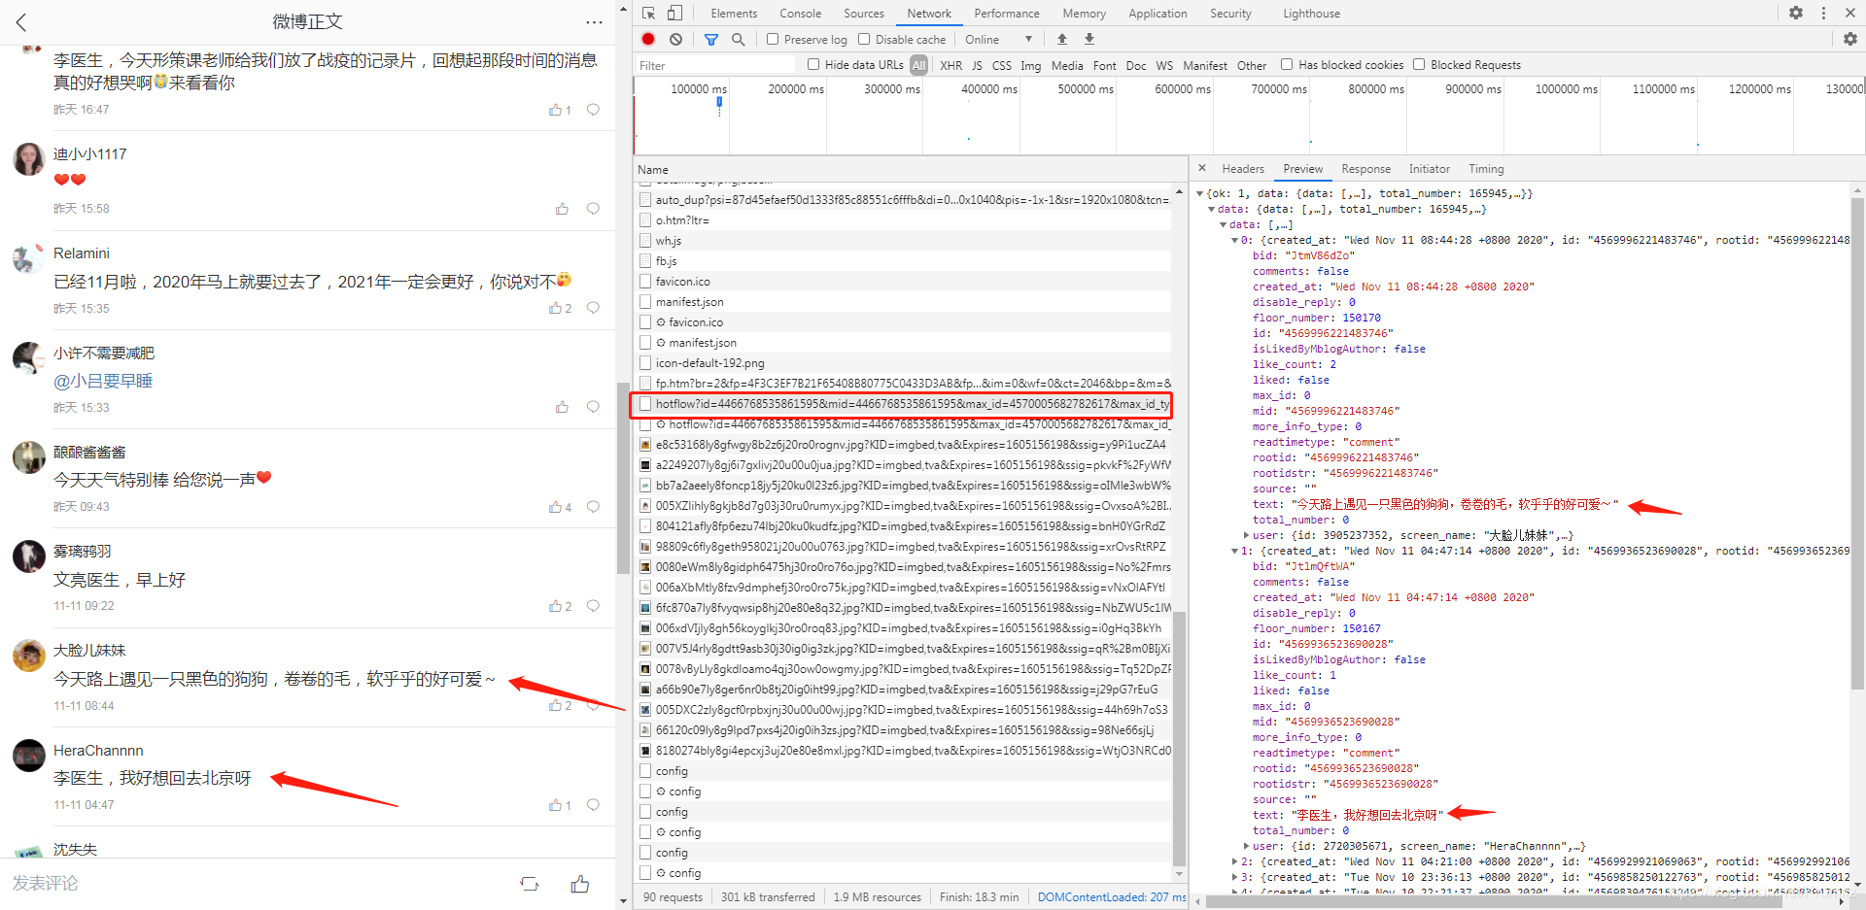1866x910 pixels.
Task: Like 小许不需要减肥's comment
Action: [x=562, y=407]
